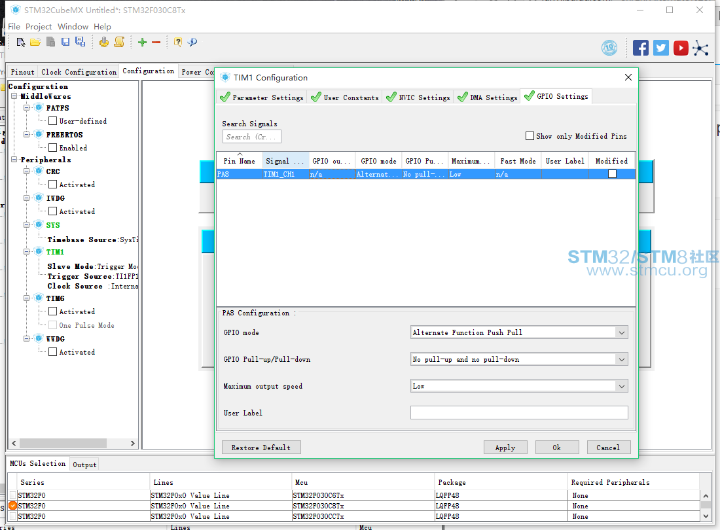Open the Window menu

[73, 27]
